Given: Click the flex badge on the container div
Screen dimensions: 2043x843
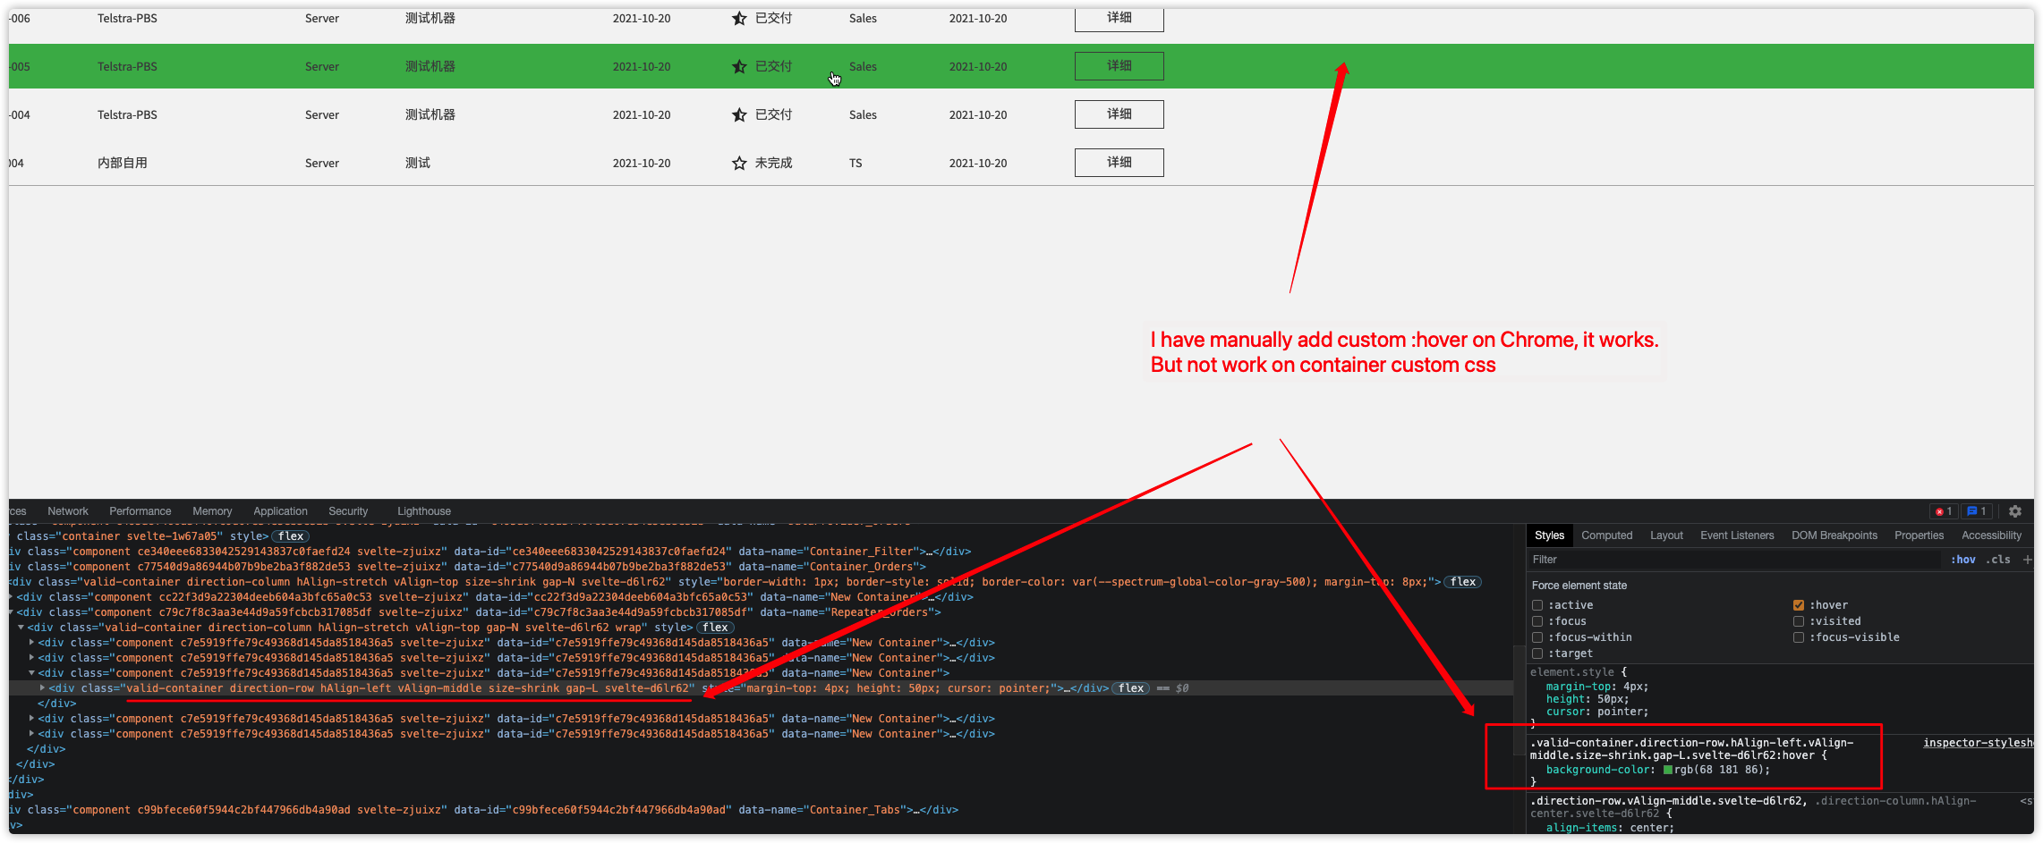Looking at the screenshot, I should 290,535.
